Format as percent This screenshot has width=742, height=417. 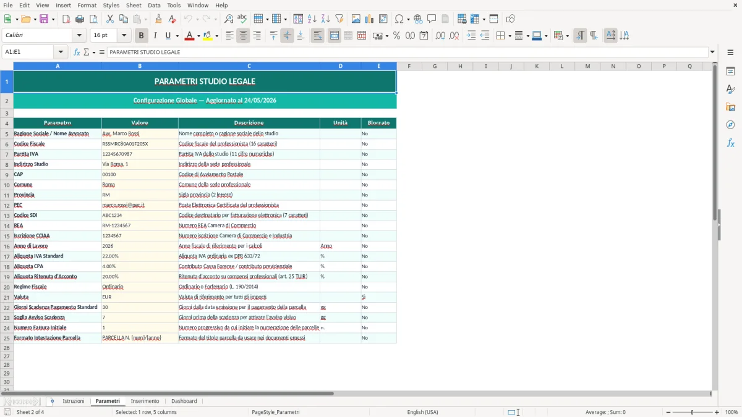(396, 36)
